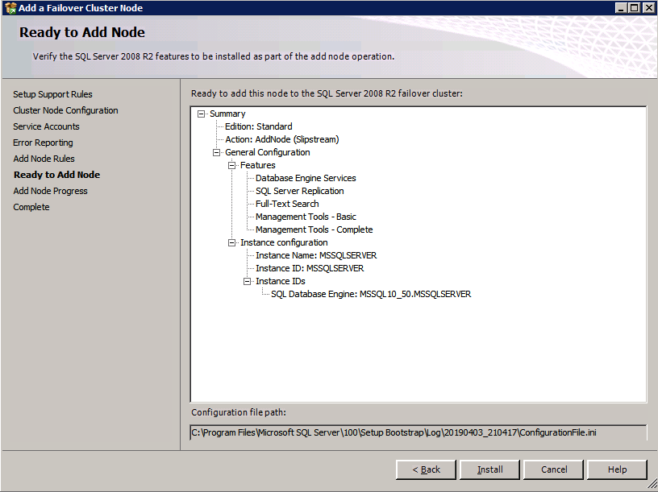Select the Summary tree item
658x492 pixels.
[x=227, y=114]
